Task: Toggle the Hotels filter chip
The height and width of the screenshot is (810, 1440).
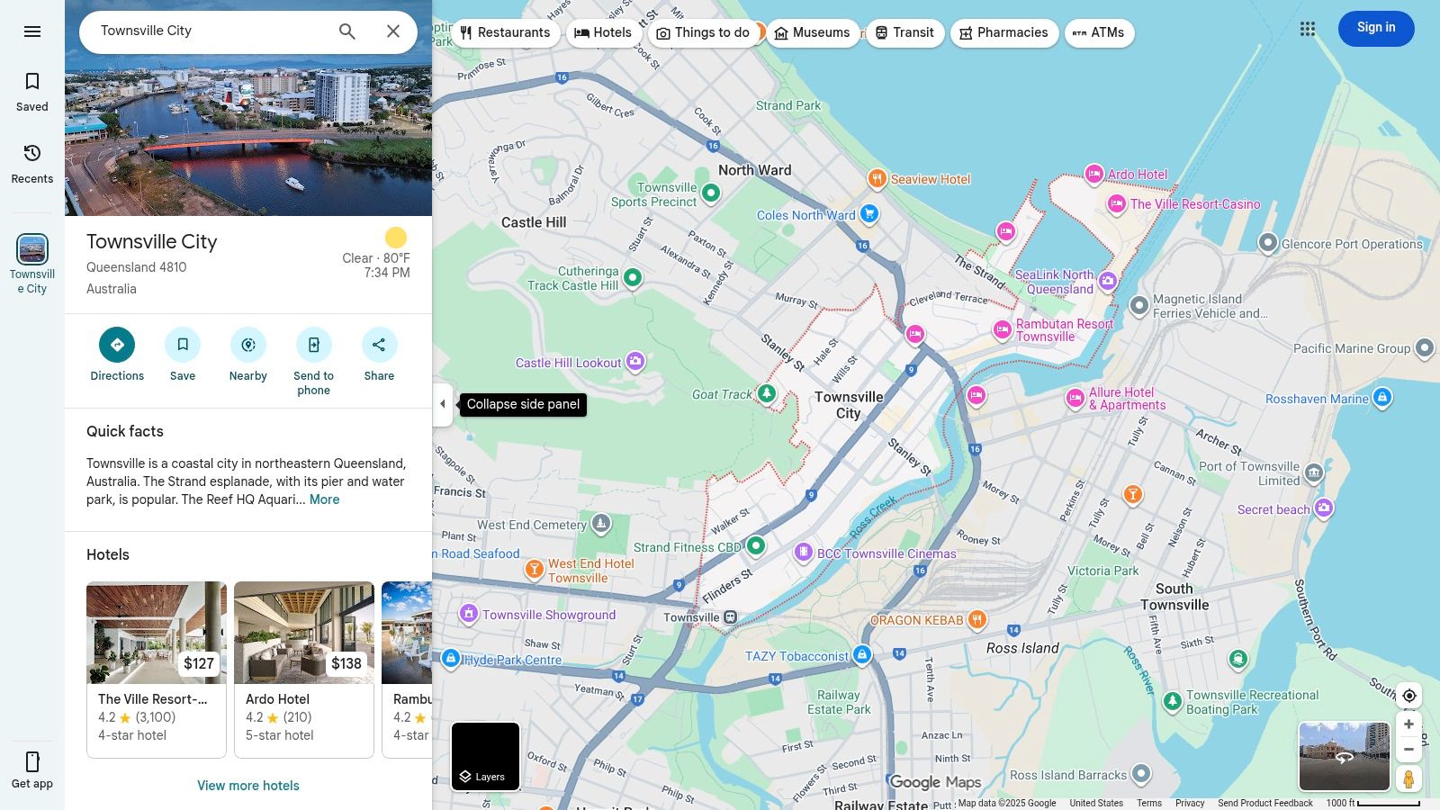Action: [603, 32]
